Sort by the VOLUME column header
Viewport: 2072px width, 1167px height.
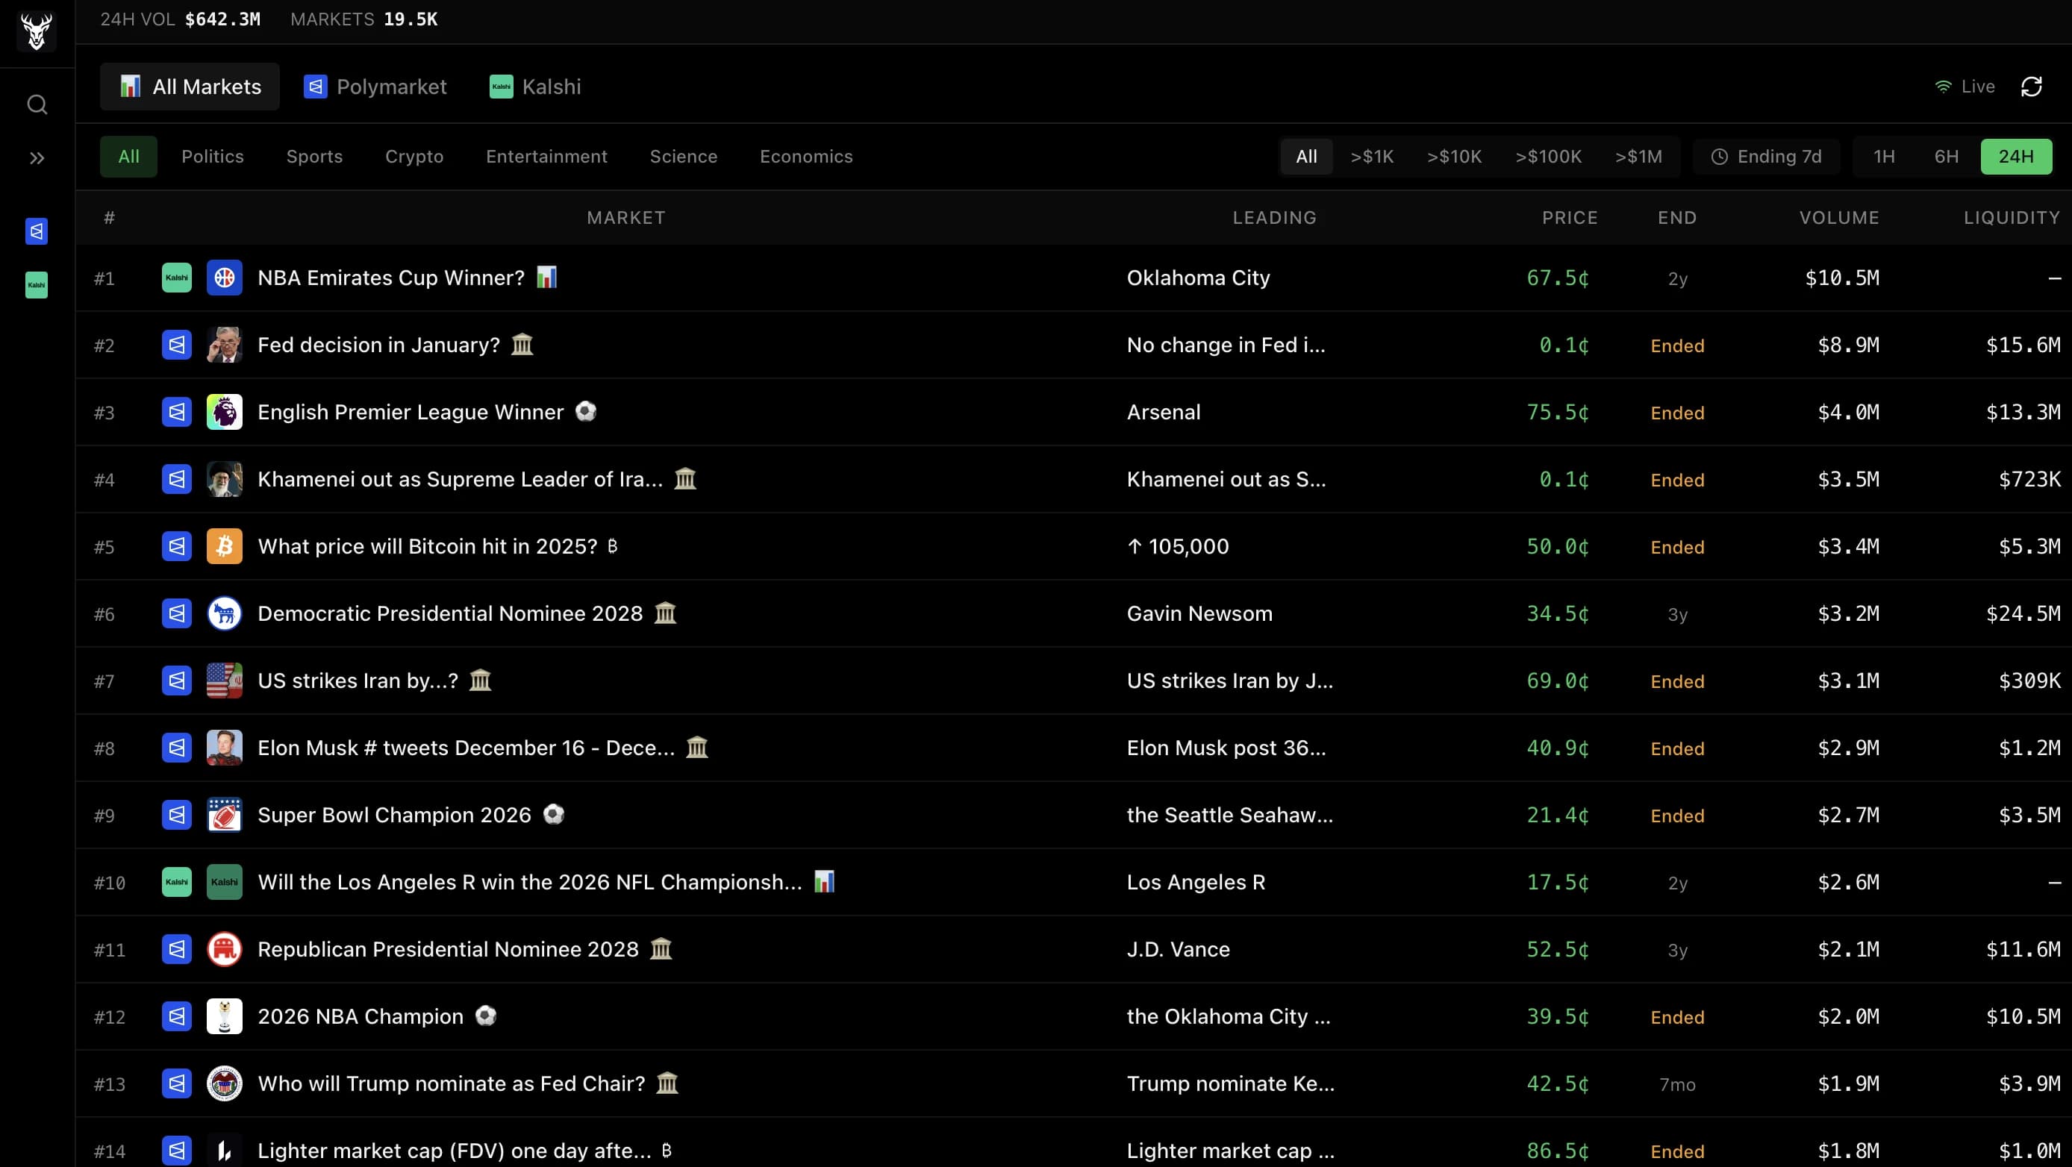[x=1838, y=218]
